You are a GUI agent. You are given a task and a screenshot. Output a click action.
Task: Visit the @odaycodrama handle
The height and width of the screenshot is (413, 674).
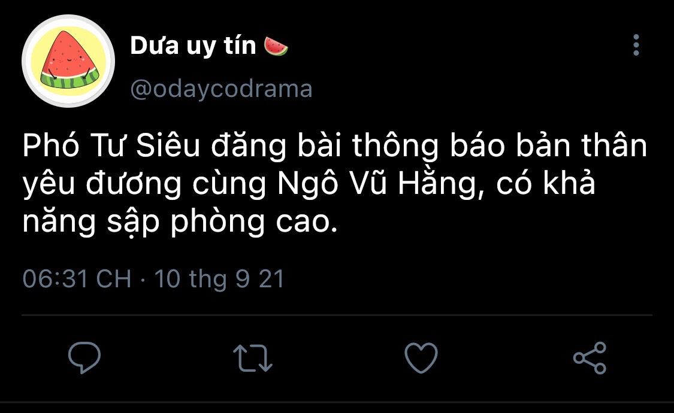pos(221,89)
